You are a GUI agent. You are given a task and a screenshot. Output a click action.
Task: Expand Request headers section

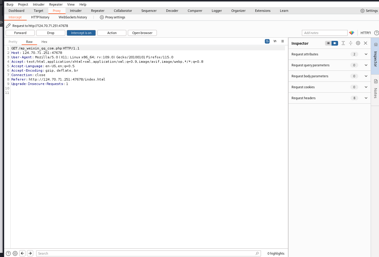329,98
